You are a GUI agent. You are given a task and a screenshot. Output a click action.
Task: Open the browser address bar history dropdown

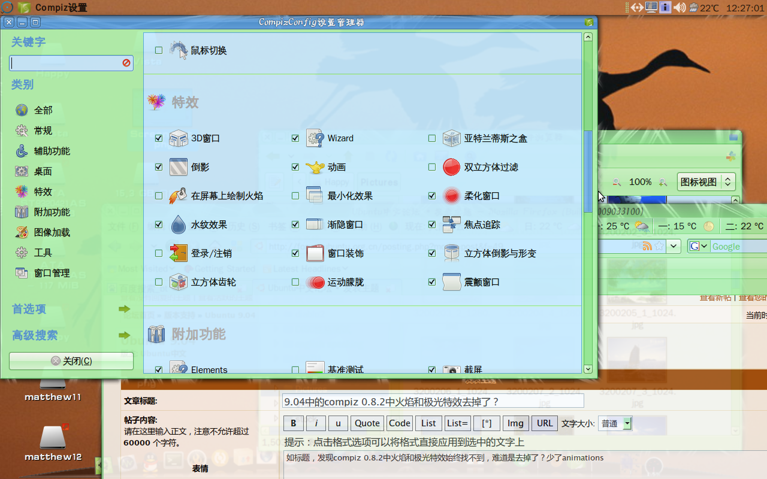coord(675,246)
